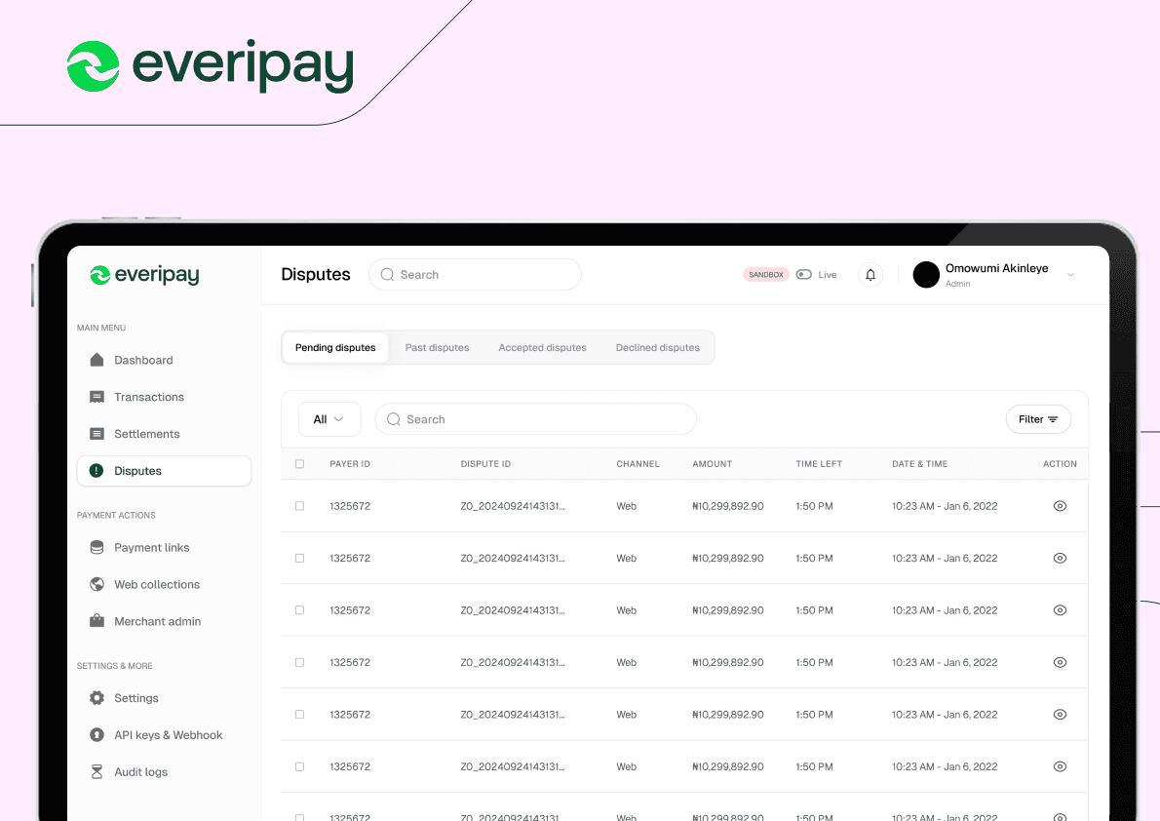Open the Dashboard home icon
Image resolution: width=1160 pixels, height=821 pixels.
[x=97, y=360]
